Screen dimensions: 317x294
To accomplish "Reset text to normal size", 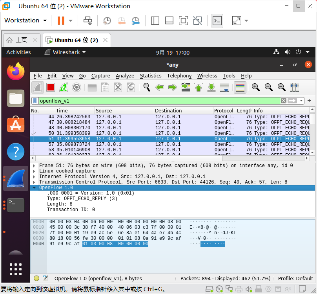I will click(x=282, y=88).
